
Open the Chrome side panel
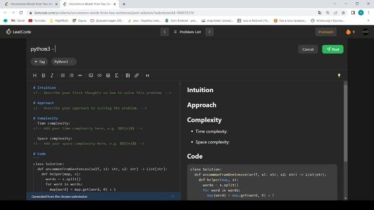click(353, 13)
